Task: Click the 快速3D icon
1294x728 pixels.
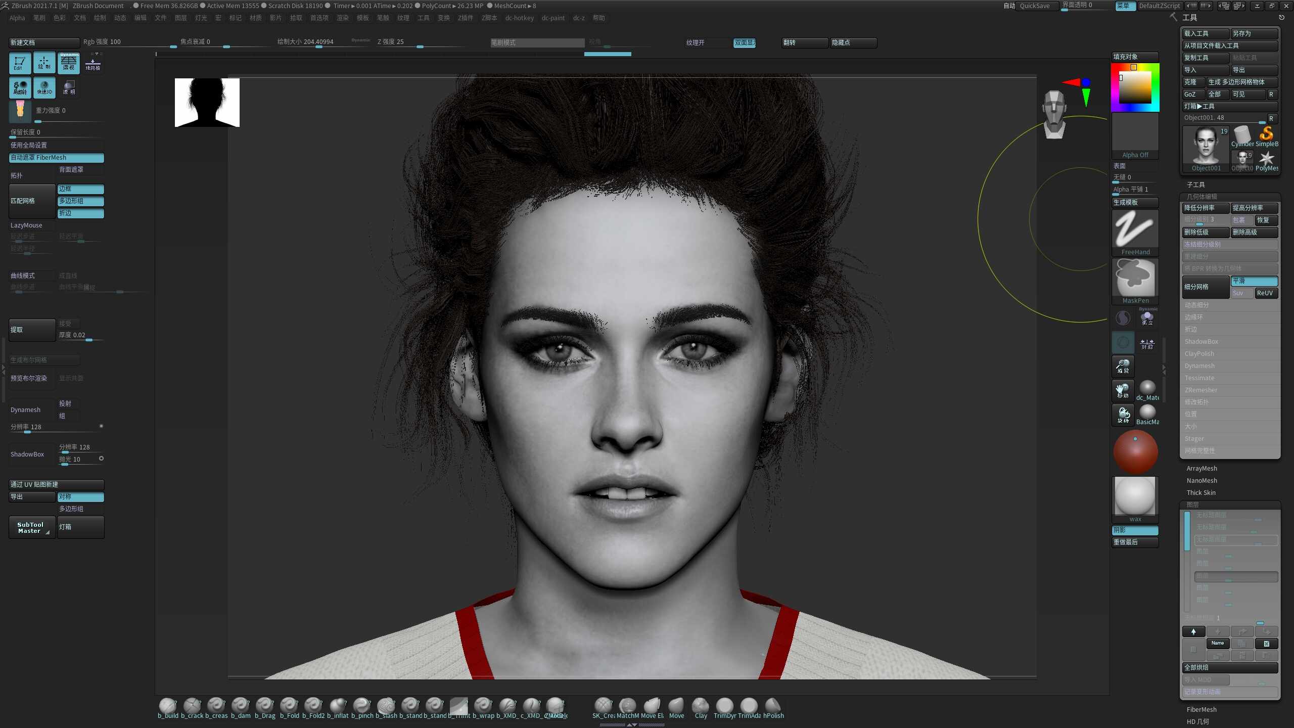Action: pos(44,87)
